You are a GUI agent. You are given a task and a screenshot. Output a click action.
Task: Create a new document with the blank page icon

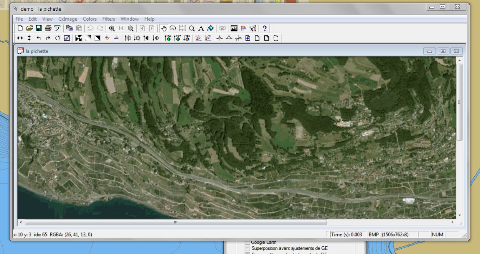(x=20, y=28)
